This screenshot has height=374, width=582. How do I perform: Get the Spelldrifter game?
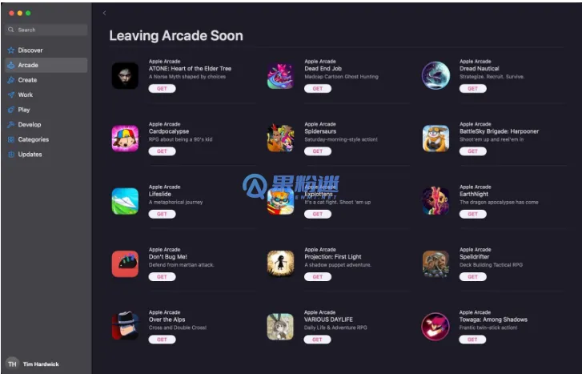[x=472, y=276]
